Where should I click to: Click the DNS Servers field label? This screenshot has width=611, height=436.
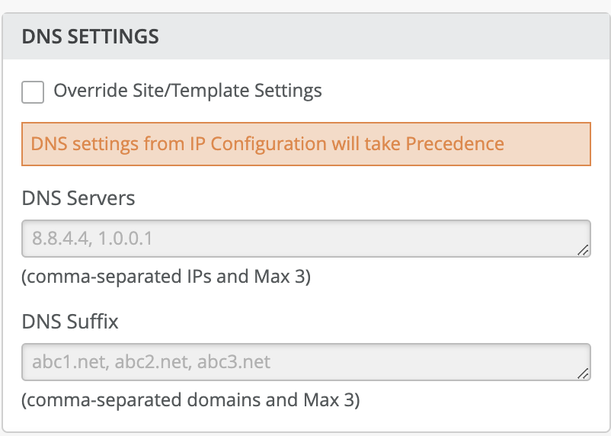coord(78,198)
